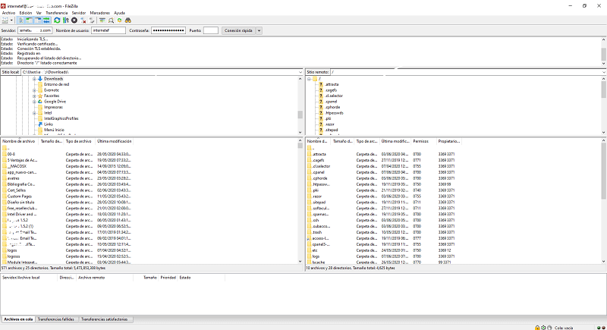This screenshot has height=330, width=607.
Task: Open the quick connect history dropdown
Action: coord(259,30)
